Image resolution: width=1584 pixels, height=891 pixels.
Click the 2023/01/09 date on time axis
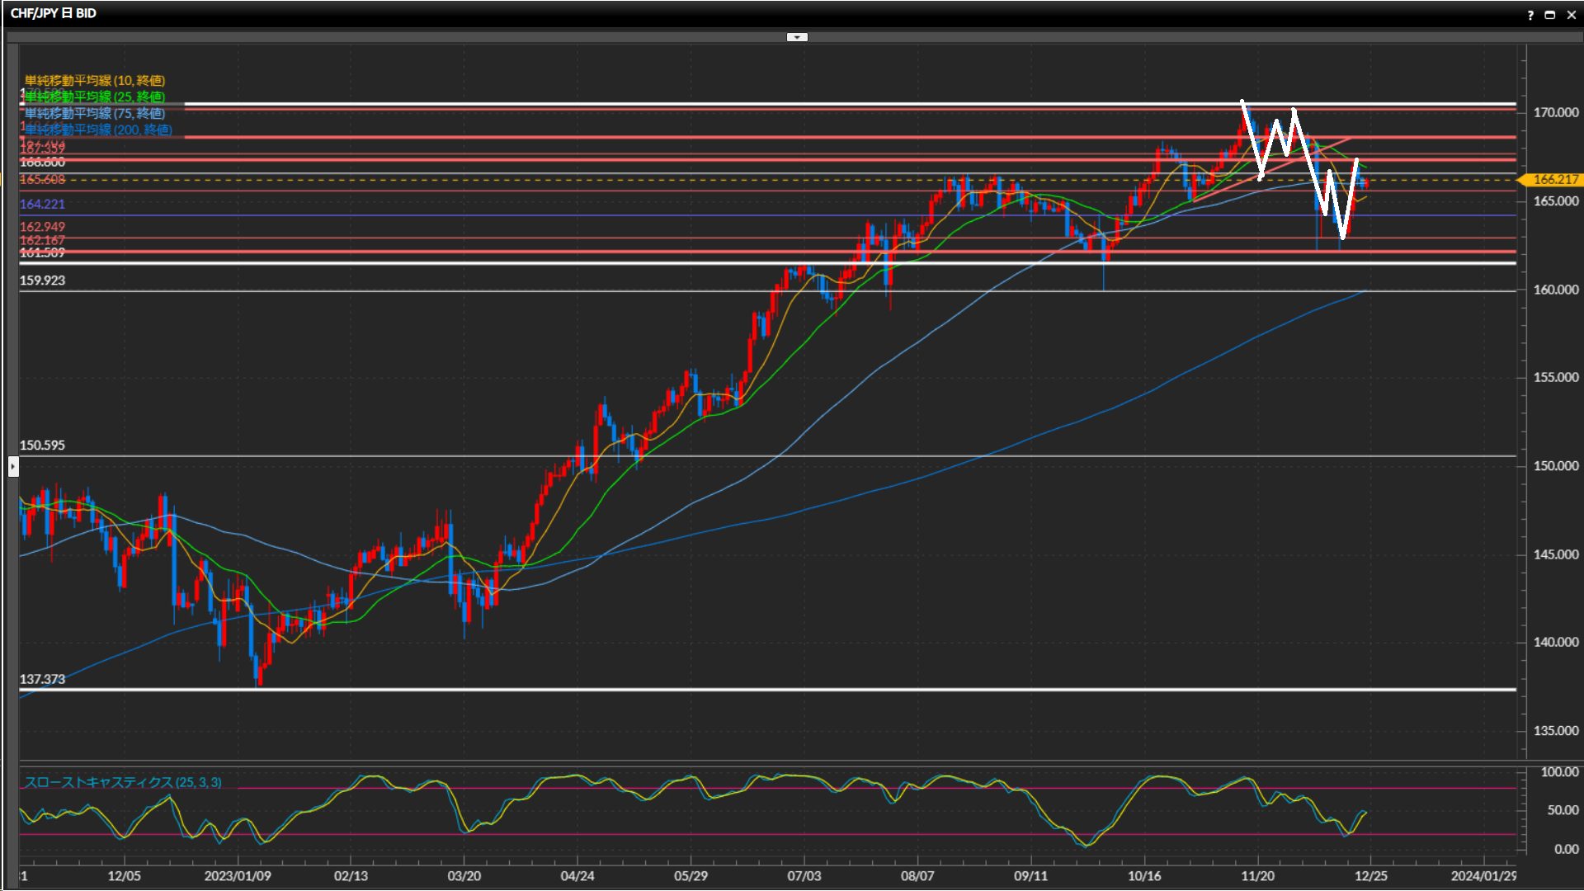(238, 876)
